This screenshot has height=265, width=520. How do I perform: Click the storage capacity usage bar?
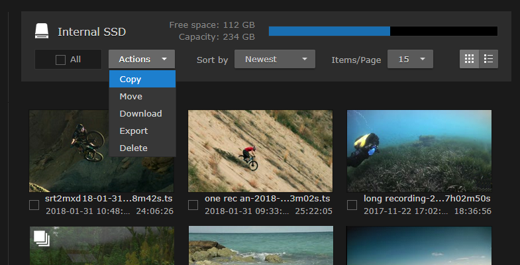point(383,31)
